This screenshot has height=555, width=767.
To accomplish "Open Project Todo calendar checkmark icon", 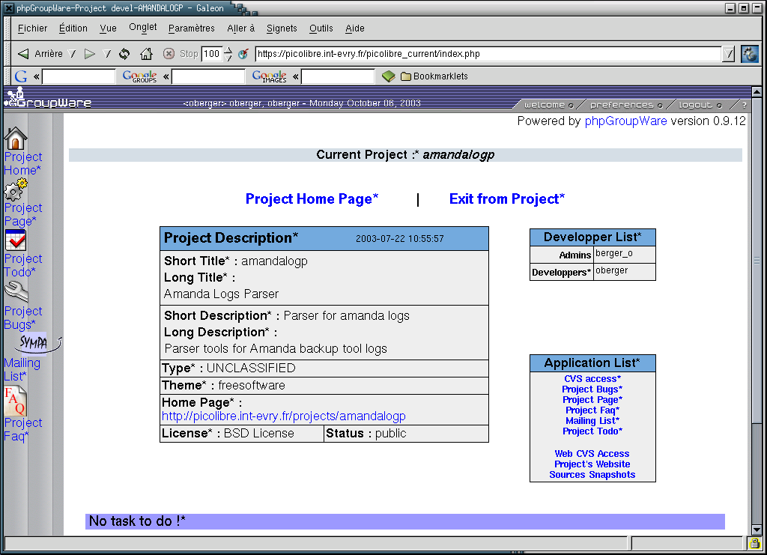I will (x=16, y=240).
